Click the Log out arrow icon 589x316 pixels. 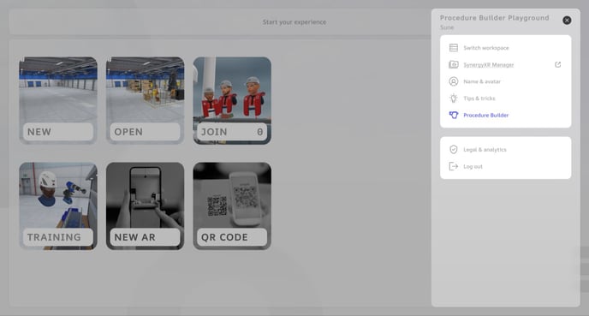[x=454, y=166]
